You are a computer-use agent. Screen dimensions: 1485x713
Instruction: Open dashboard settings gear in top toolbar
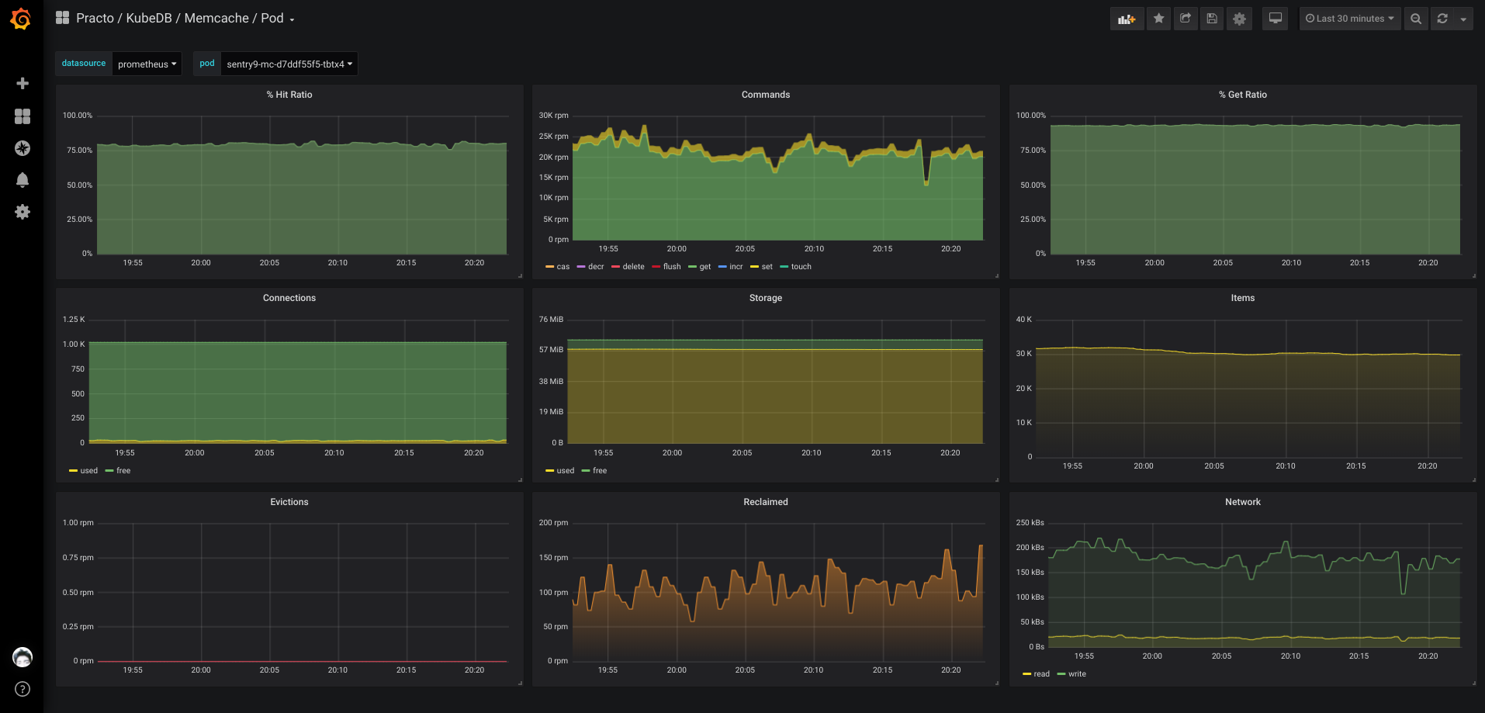(1239, 19)
